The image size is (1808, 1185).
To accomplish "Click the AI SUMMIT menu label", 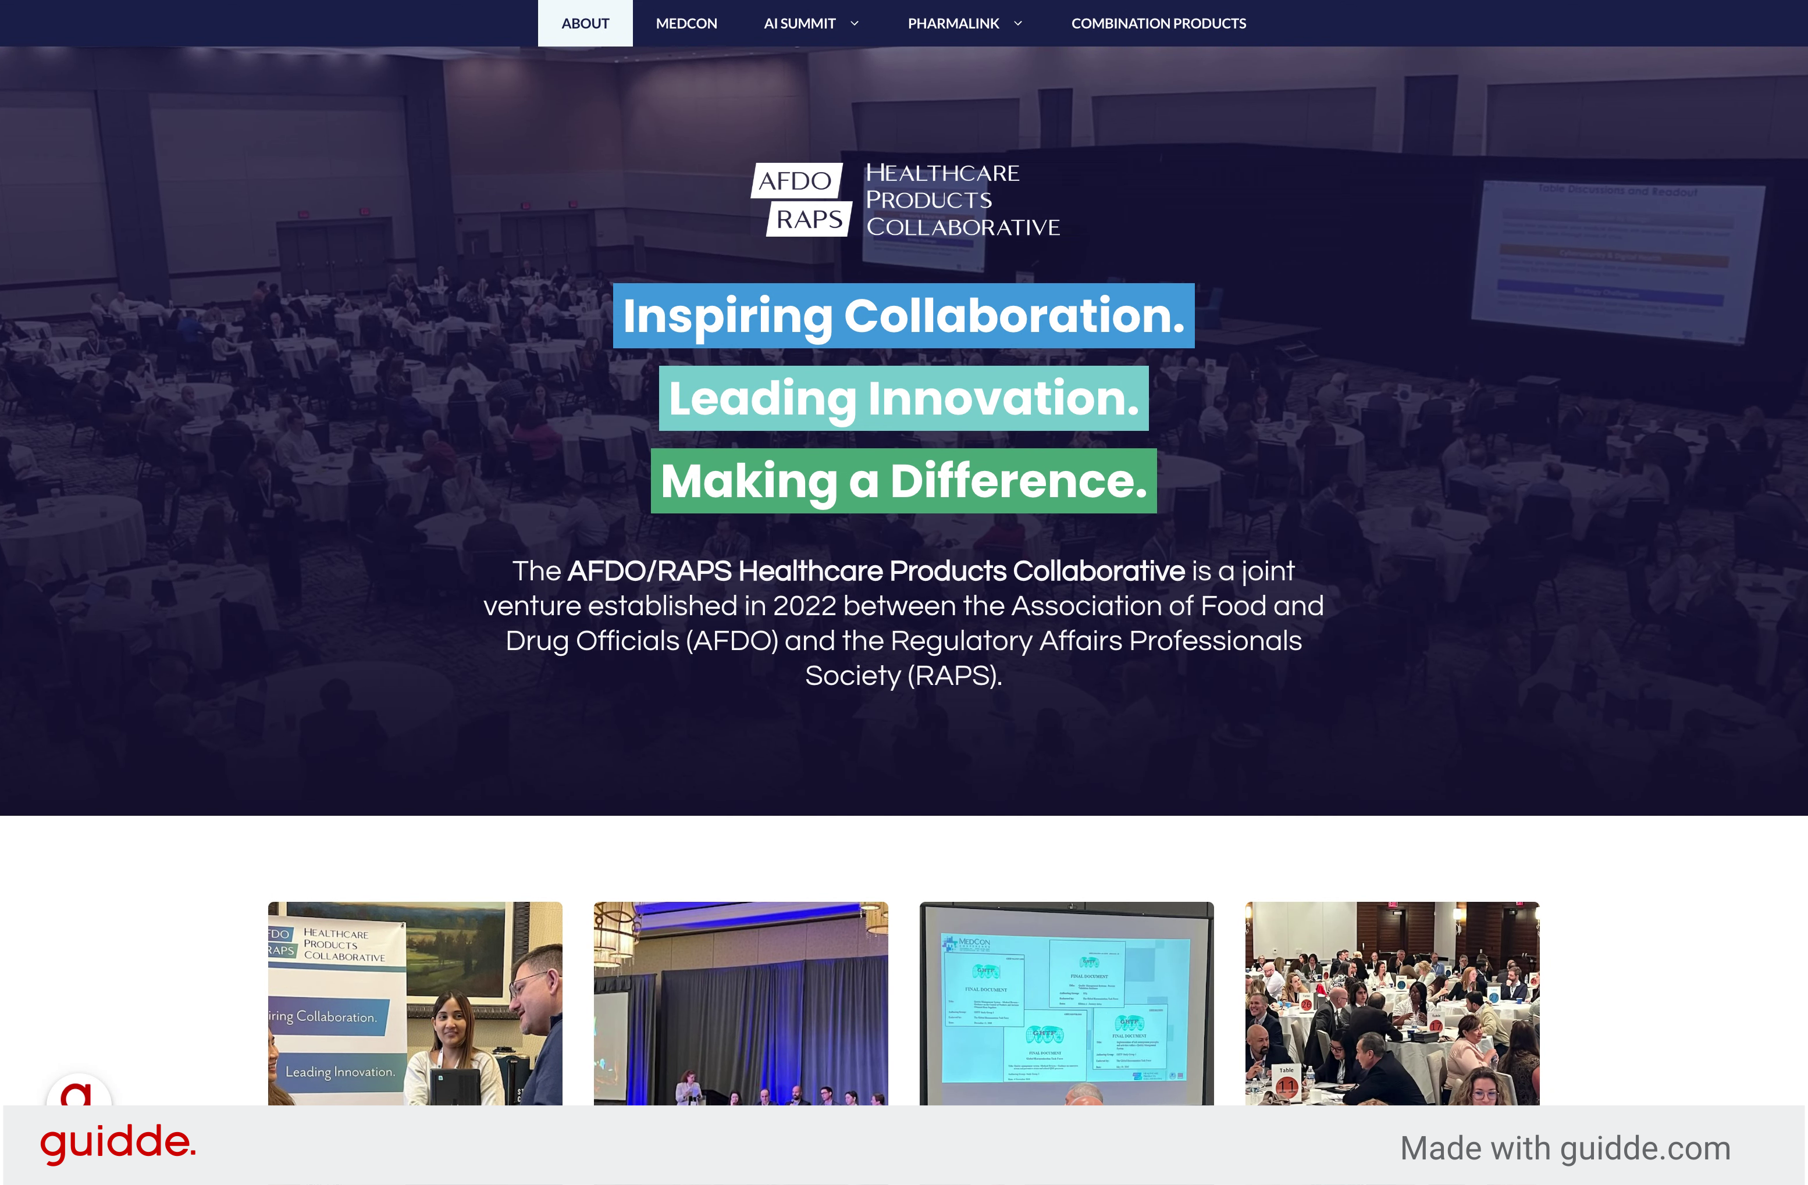I will (x=799, y=23).
